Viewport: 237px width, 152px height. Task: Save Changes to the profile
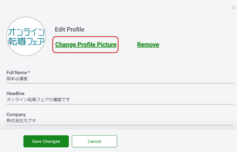click(x=46, y=141)
